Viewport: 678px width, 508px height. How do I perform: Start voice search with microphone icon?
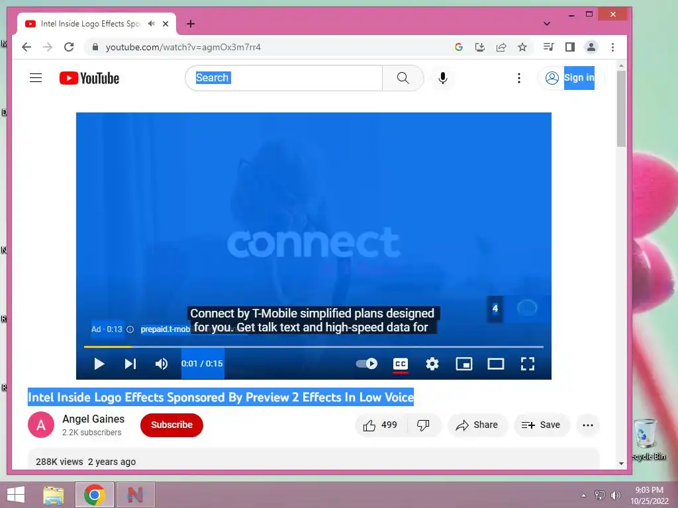click(442, 78)
